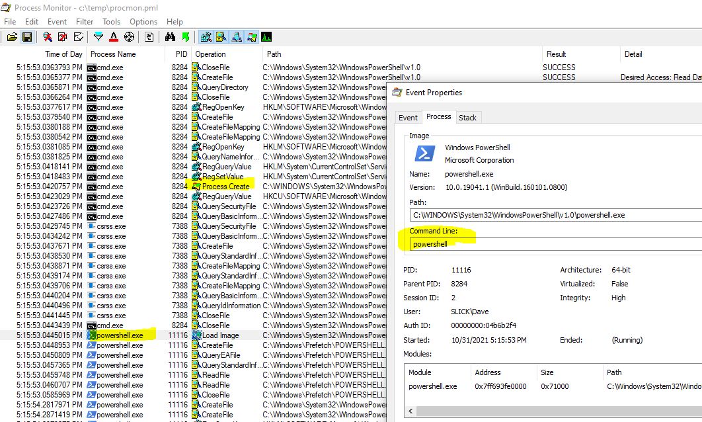Open the File menu
The image size is (702, 422).
pyautogui.click(x=10, y=22)
